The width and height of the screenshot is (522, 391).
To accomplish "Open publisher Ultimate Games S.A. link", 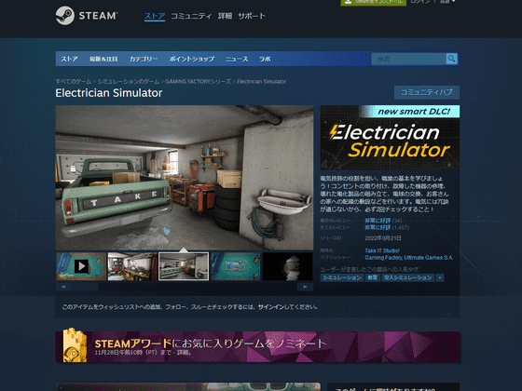I will pos(429,258).
